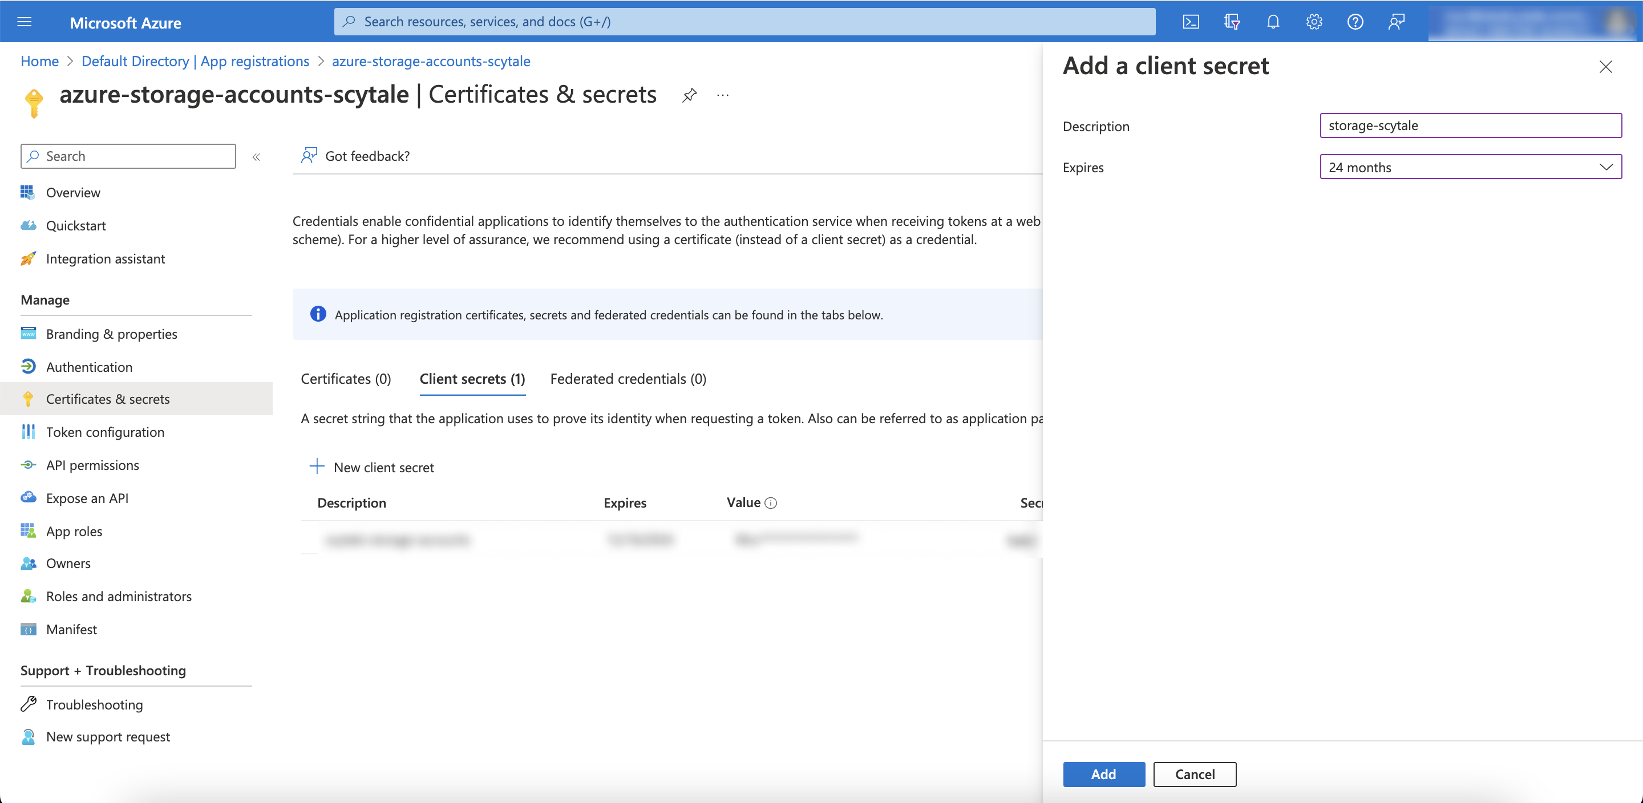Click the Manifest icon in sidebar

coord(28,630)
